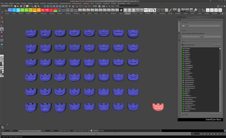
Task: Click the 'hold weights' shelf icon
Action: point(47,10)
